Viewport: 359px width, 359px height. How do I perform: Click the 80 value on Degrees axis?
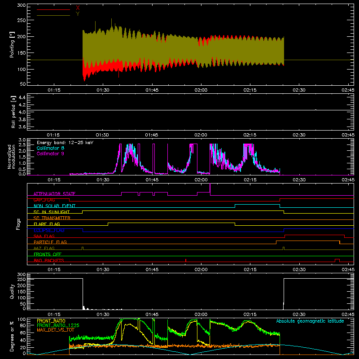click(23, 325)
